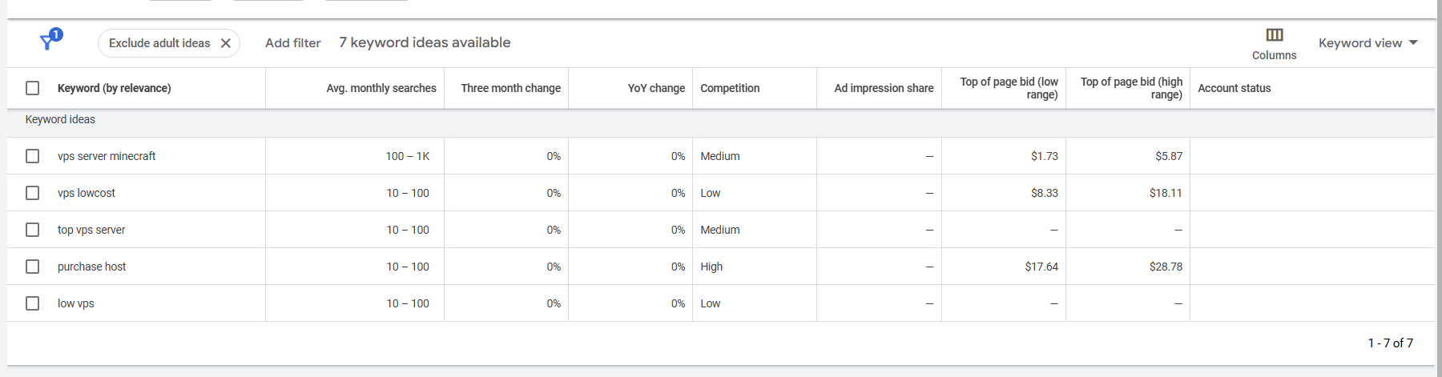Open the purchase host keyword
Viewport: 1442px width, 377px height.
tap(91, 267)
